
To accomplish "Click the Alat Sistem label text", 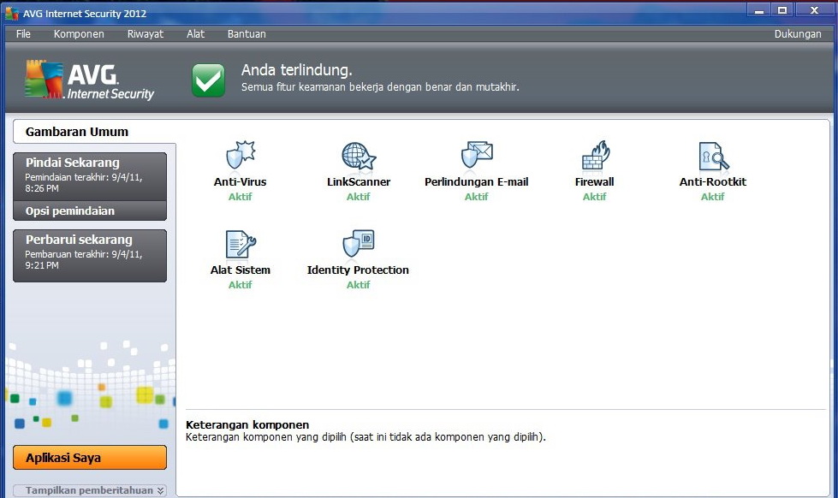I will (240, 270).
